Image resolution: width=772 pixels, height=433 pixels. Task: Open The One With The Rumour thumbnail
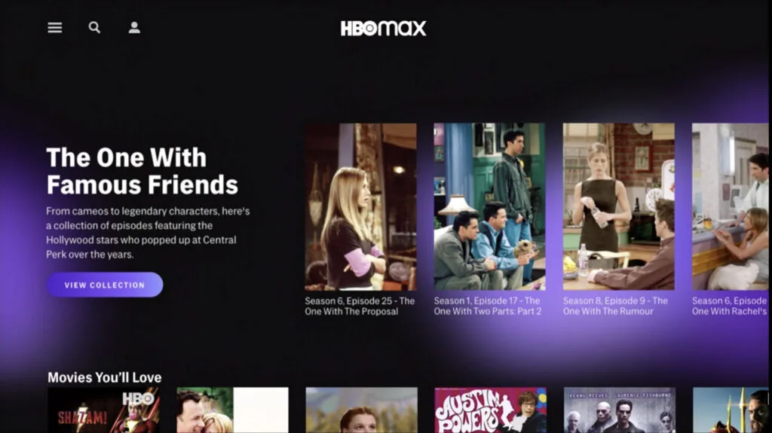(618, 206)
